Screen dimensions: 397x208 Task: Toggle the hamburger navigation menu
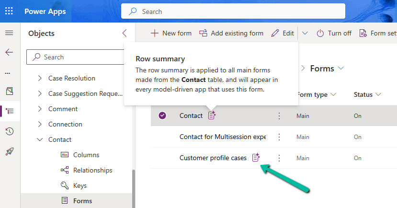point(9,33)
